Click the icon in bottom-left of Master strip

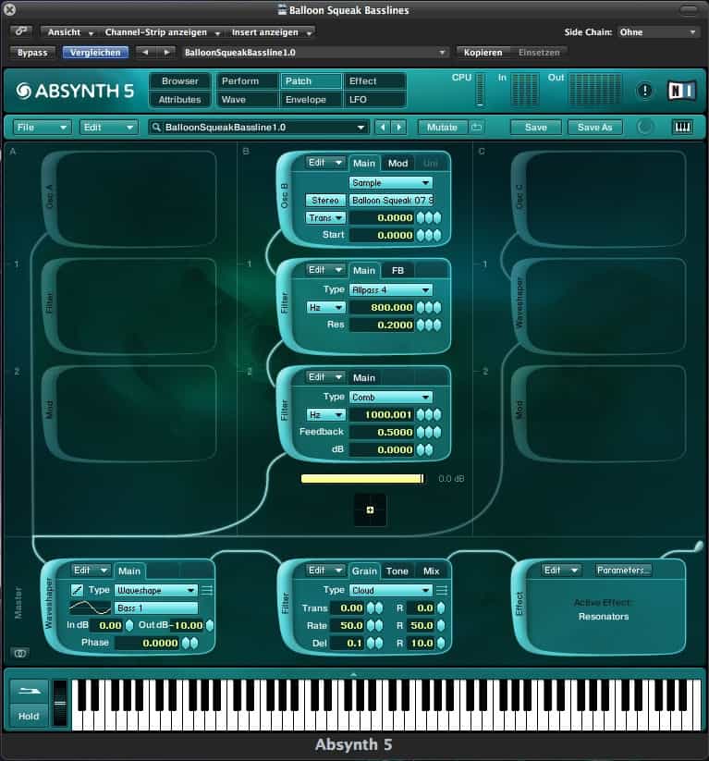point(20,653)
